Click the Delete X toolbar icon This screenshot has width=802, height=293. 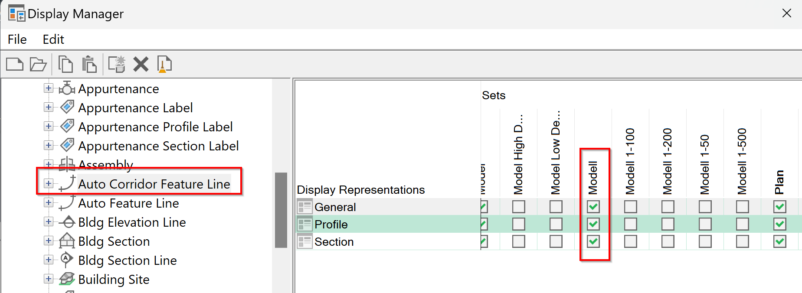pyautogui.click(x=141, y=65)
